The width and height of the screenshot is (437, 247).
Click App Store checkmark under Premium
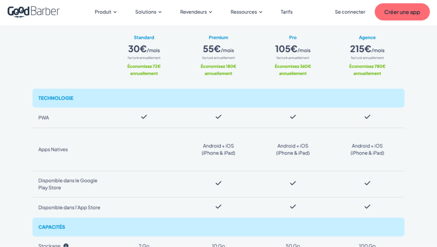click(218, 207)
